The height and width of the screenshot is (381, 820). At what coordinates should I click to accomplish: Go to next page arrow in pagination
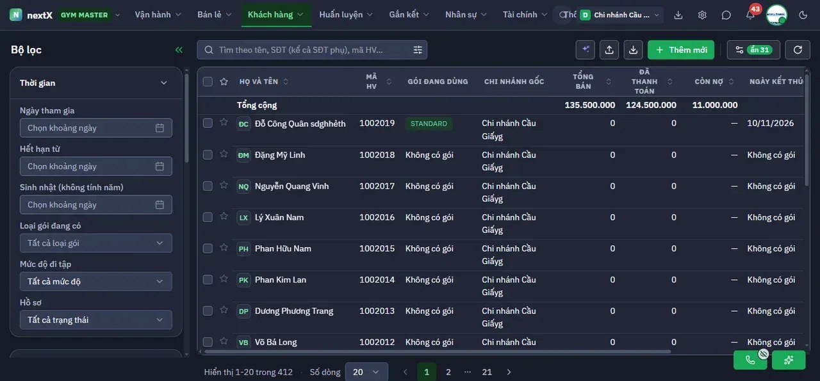tap(509, 372)
